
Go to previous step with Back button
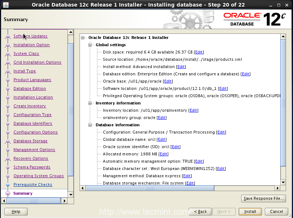point(200,211)
